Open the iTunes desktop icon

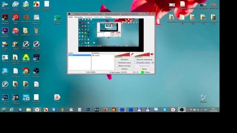pos(16,31)
